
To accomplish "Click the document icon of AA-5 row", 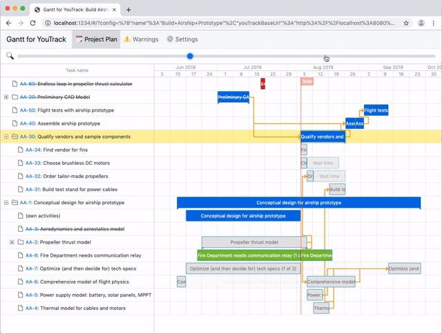I will point(20,295).
